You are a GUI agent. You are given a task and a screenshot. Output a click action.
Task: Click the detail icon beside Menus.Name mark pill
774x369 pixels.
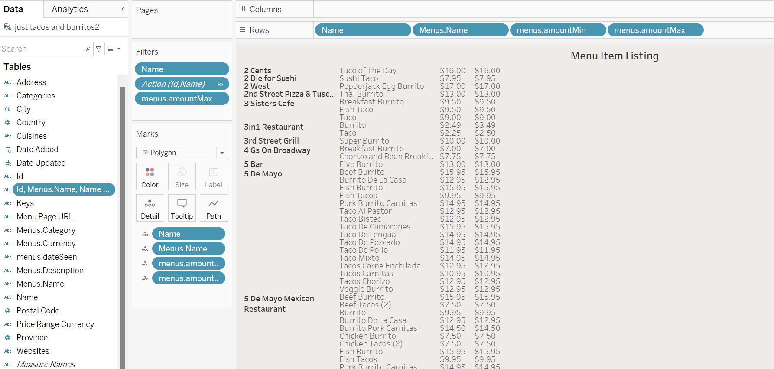tap(145, 249)
